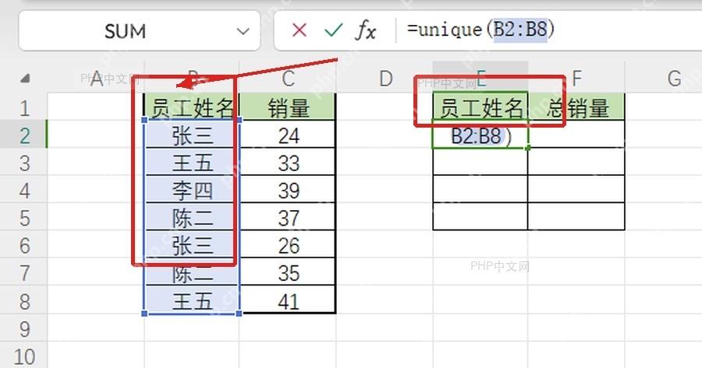
Task: Click cell B3 containing 王五
Action: [192, 163]
